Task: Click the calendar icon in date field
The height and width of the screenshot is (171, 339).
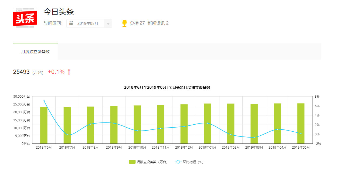Action: [x=71, y=23]
